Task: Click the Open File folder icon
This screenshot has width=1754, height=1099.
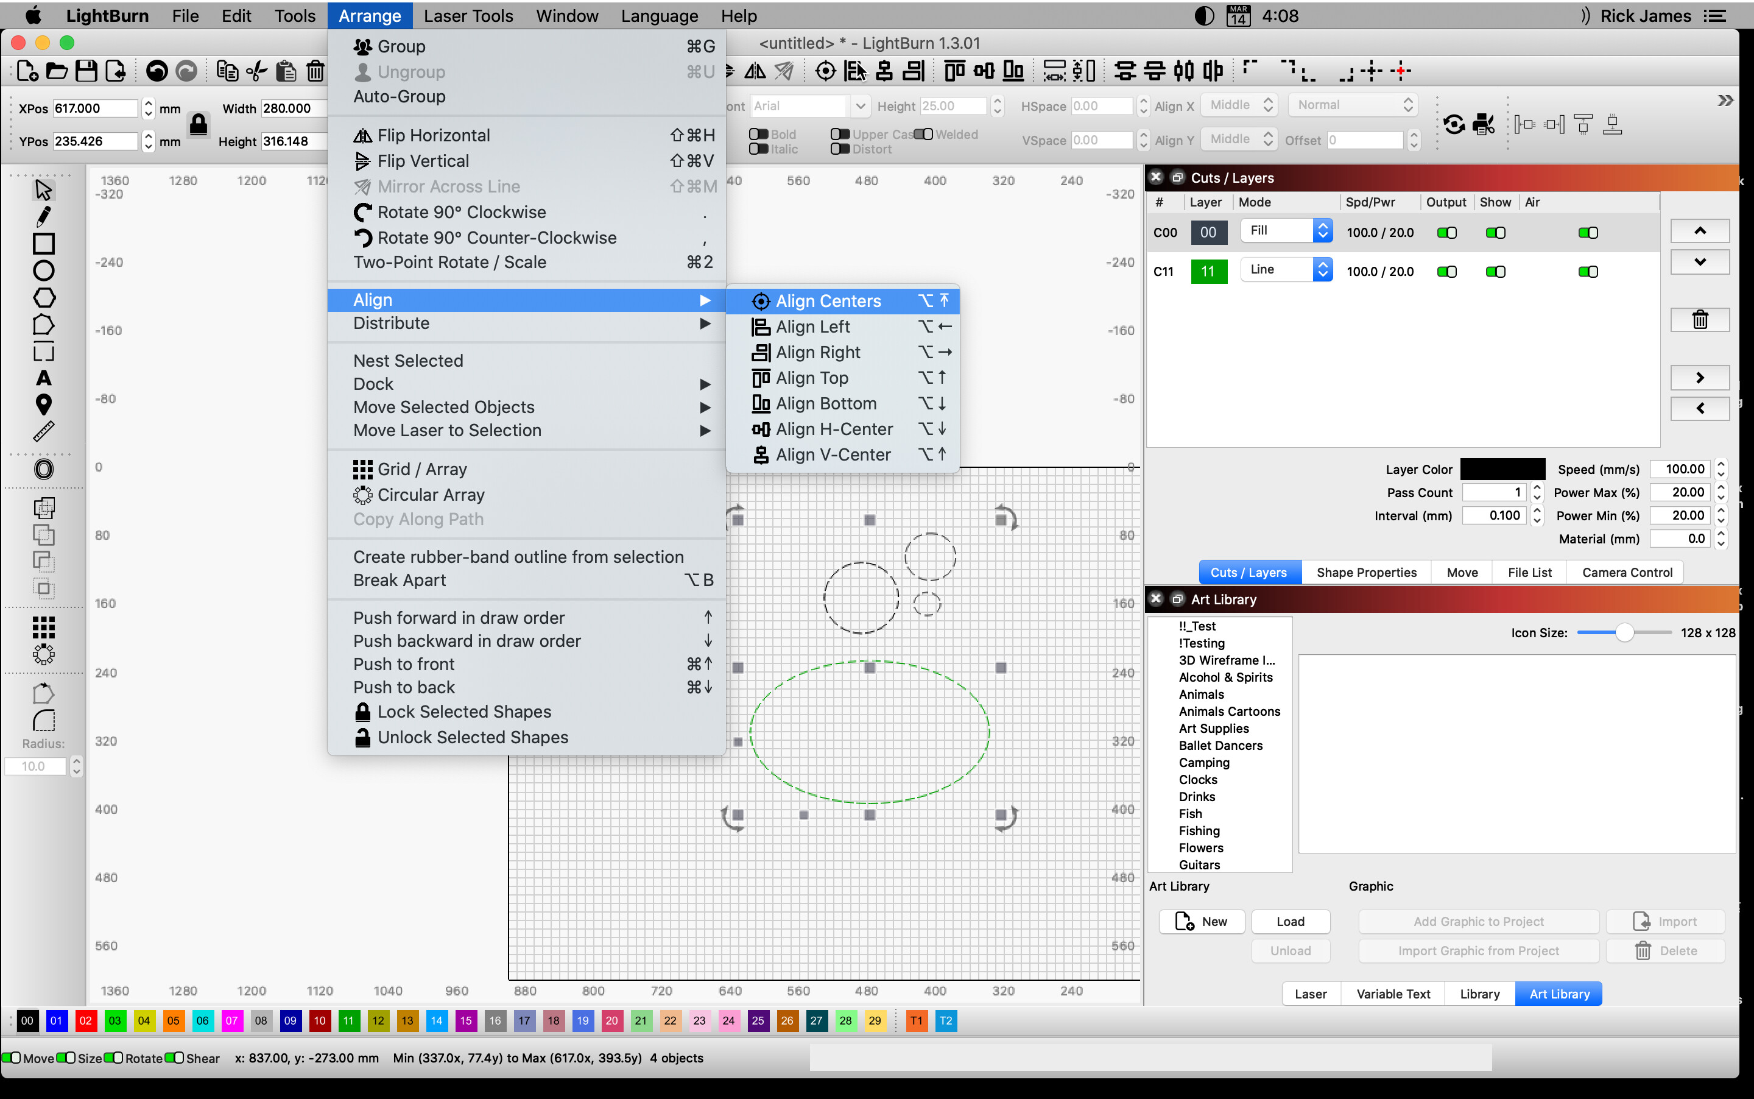Action: click(57, 71)
